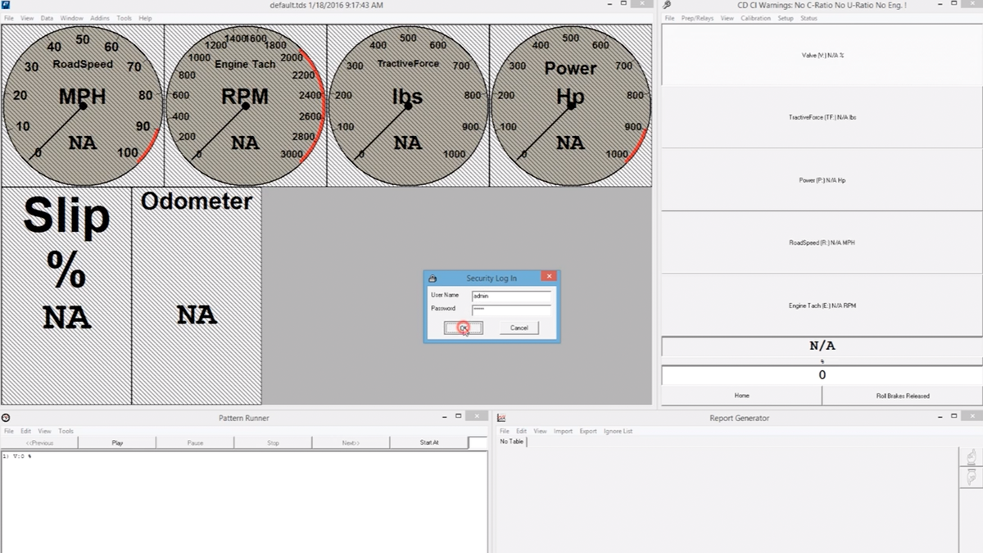This screenshot has height=553, width=983.
Task: Open the Help menu
Action: [x=145, y=18]
